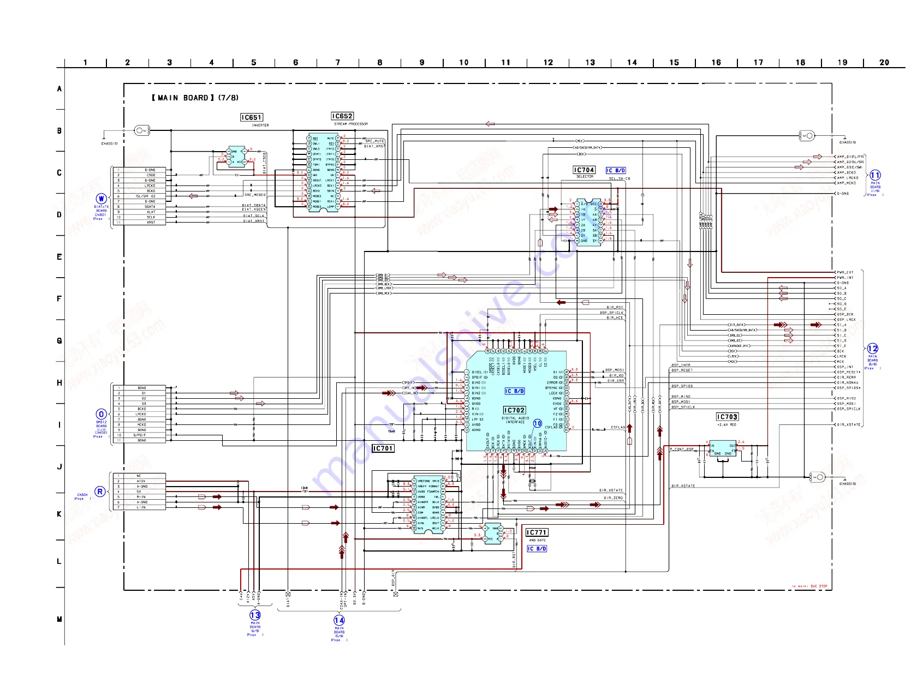The image size is (917, 689).
Task: Click the DIR_HCE signal label
Action: [x=615, y=318]
